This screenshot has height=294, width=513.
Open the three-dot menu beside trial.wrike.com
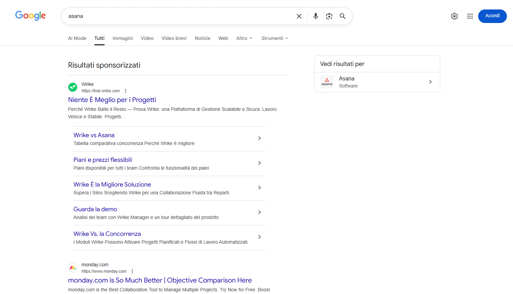126,91
